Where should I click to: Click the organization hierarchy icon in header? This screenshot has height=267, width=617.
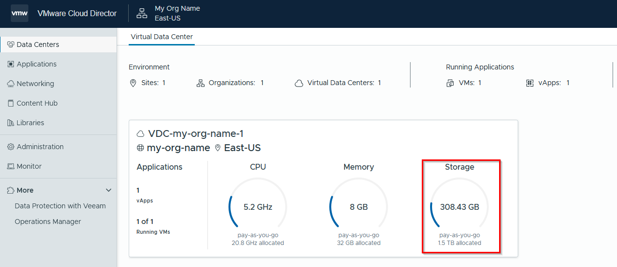[x=142, y=13]
